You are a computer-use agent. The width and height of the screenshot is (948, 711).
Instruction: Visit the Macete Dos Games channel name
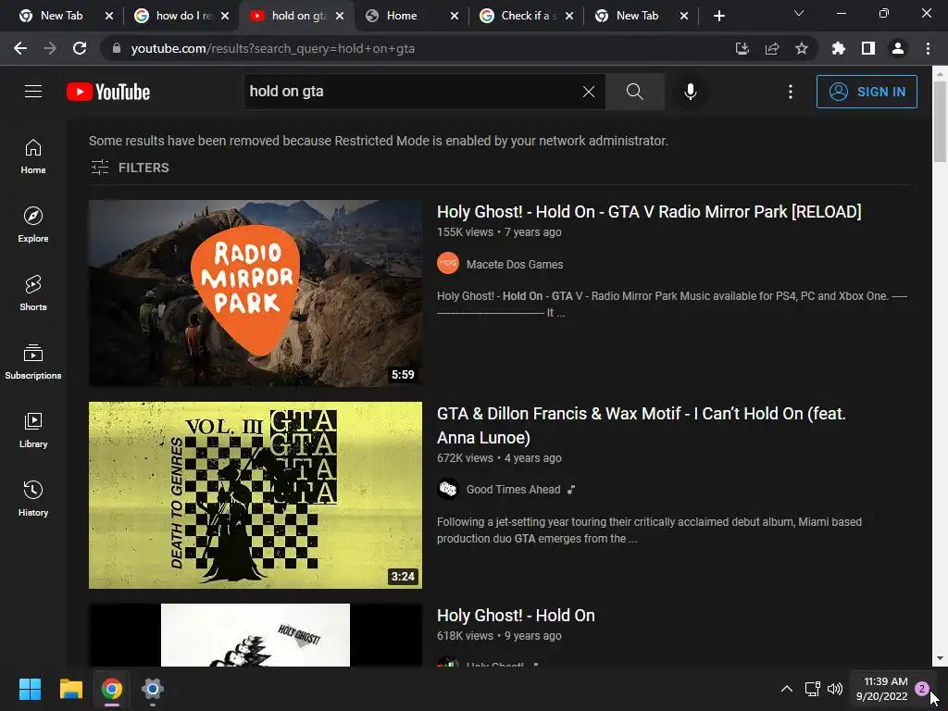click(515, 264)
